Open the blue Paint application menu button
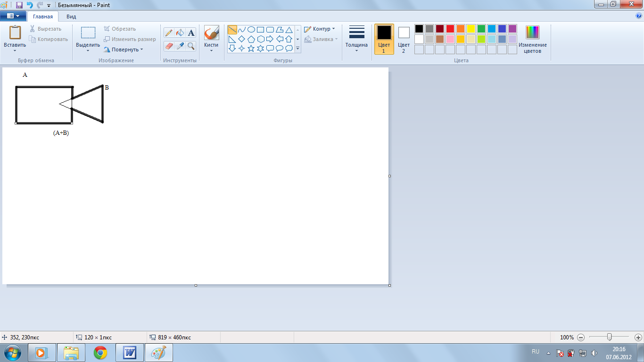644x362 pixels. point(13,16)
